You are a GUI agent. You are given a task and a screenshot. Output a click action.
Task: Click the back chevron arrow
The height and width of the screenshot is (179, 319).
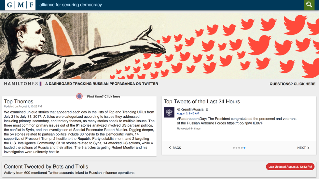[x=170, y=148]
